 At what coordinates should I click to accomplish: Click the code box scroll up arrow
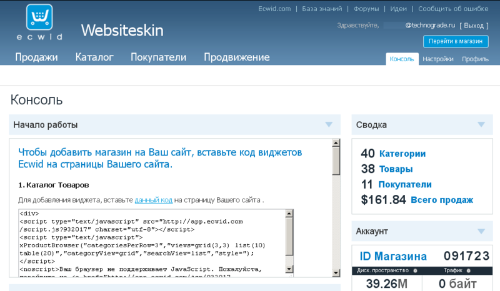(289, 214)
